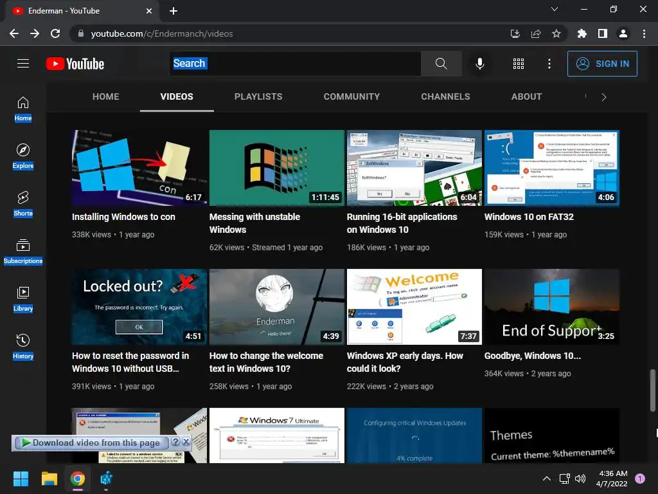Open History in the sidebar

(23, 347)
